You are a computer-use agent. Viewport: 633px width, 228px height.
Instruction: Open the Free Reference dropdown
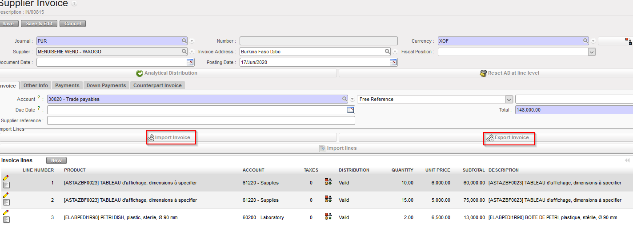(x=509, y=99)
